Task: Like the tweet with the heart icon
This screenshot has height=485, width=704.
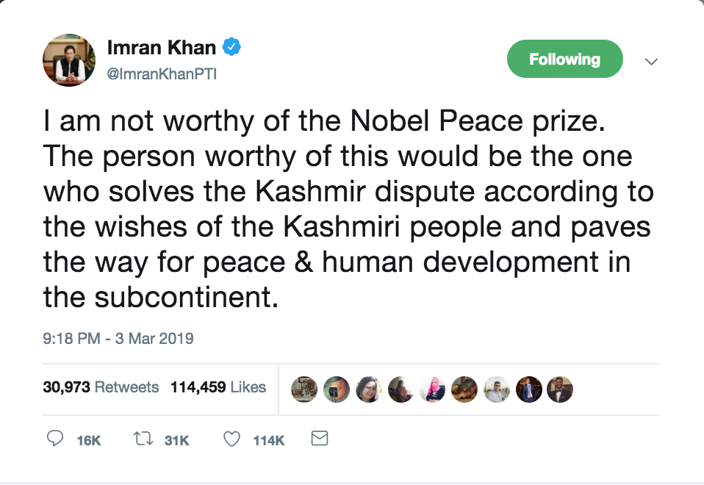Action: point(231,439)
